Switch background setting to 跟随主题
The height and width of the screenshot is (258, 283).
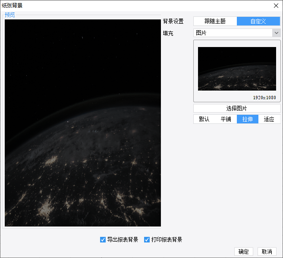tap(215, 21)
